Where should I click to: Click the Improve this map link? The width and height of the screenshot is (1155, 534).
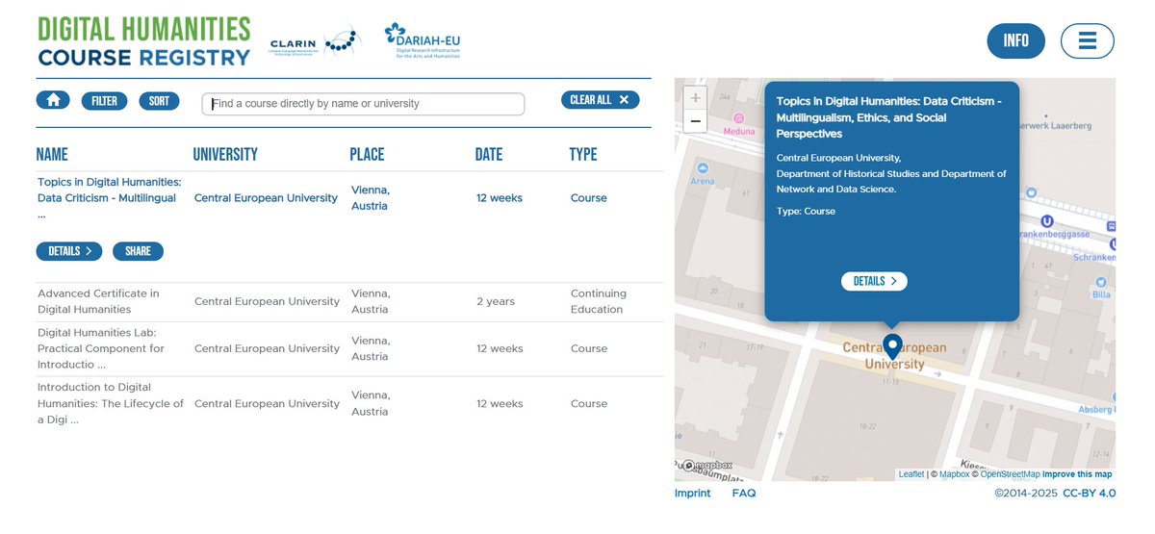(1077, 474)
